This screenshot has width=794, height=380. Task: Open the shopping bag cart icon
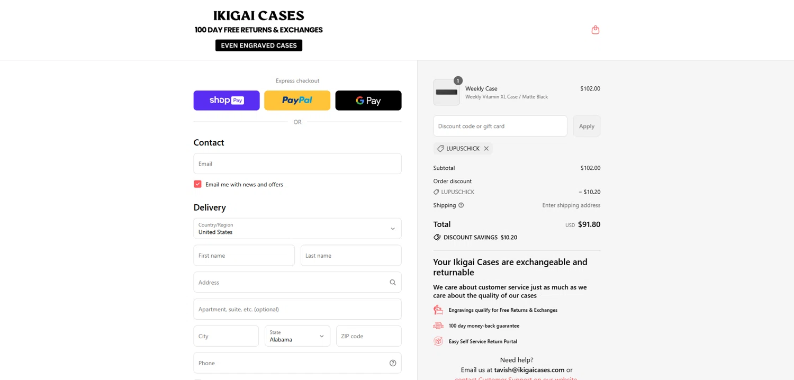point(595,30)
